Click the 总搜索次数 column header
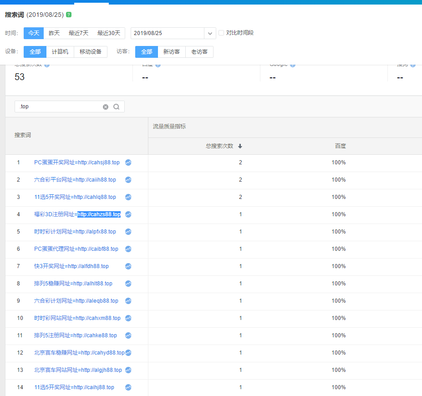This screenshot has width=422, height=396. [x=219, y=146]
